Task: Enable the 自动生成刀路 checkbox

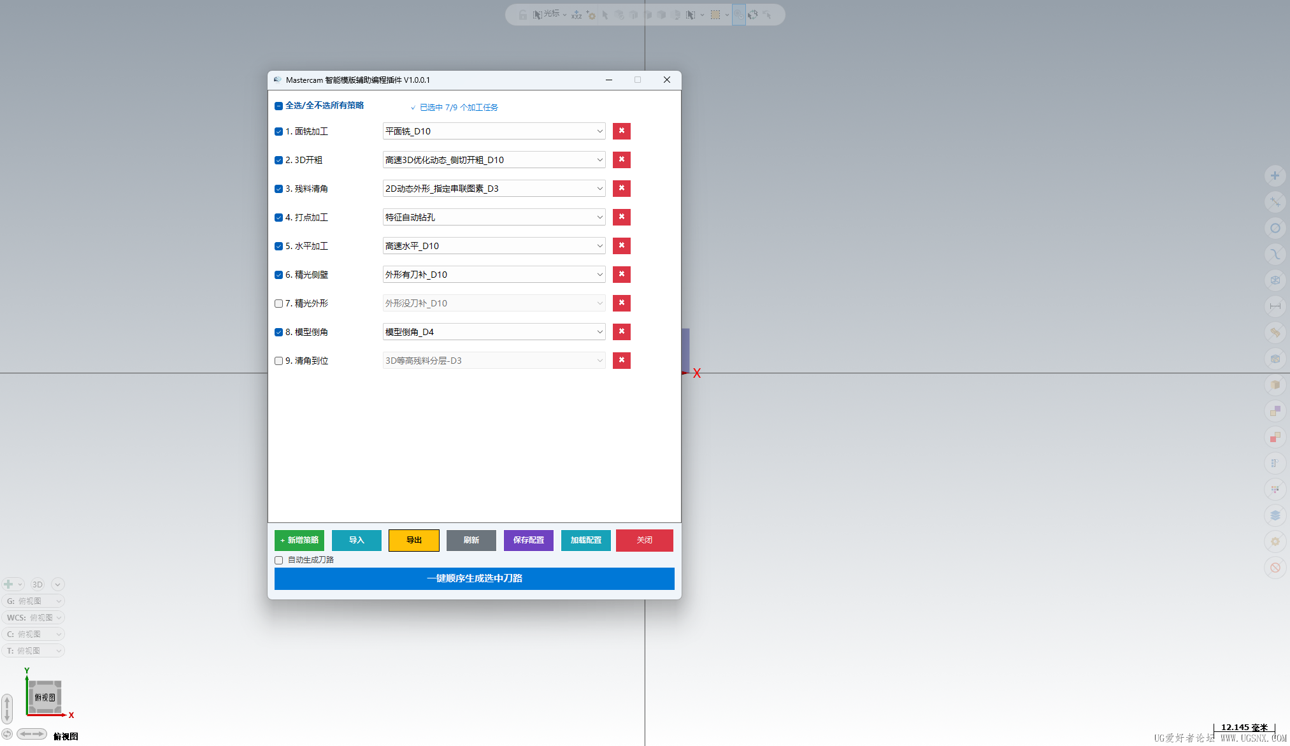Action: coord(278,561)
